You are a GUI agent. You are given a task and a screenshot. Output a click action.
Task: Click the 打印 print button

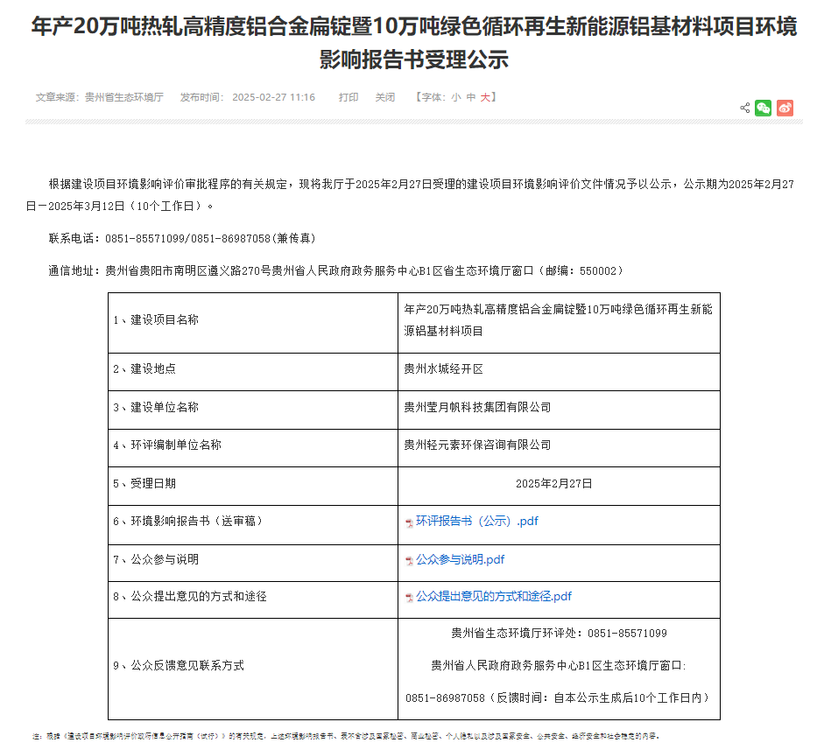pos(349,97)
